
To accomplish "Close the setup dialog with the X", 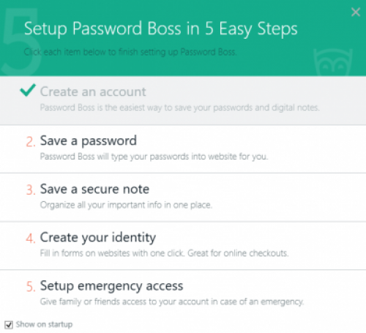I will pyautogui.click(x=356, y=12).
